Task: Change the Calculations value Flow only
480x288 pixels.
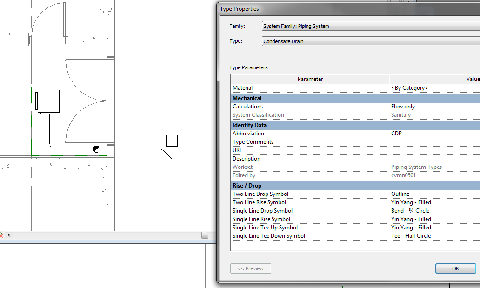Action: pos(434,107)
